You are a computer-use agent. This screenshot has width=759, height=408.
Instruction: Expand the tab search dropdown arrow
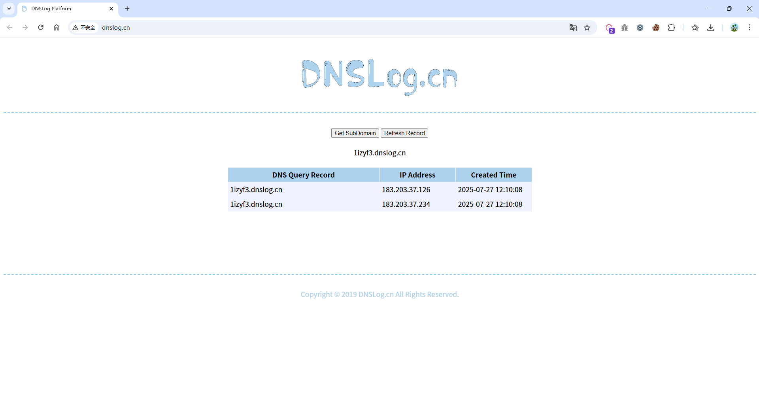point(9,8)
